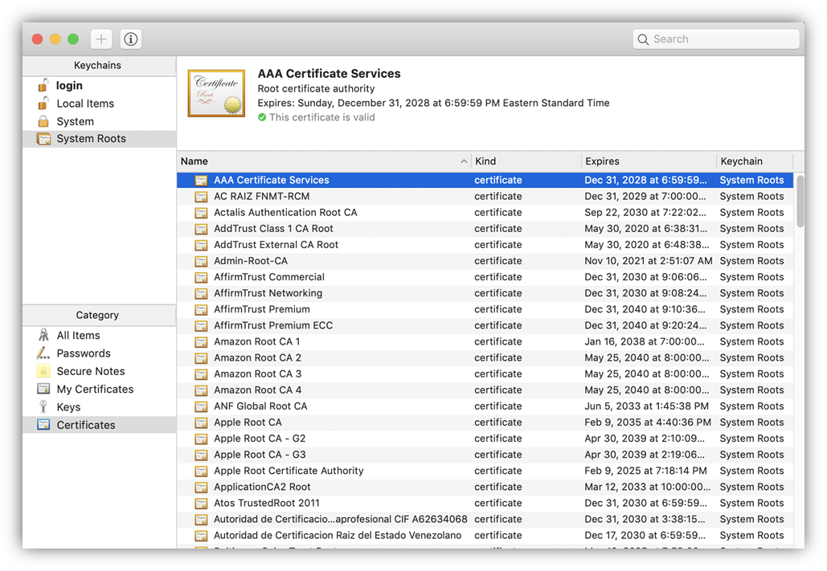
Task: Show the Certificates category
Action: pyautogui.click(x=99, y=425)
